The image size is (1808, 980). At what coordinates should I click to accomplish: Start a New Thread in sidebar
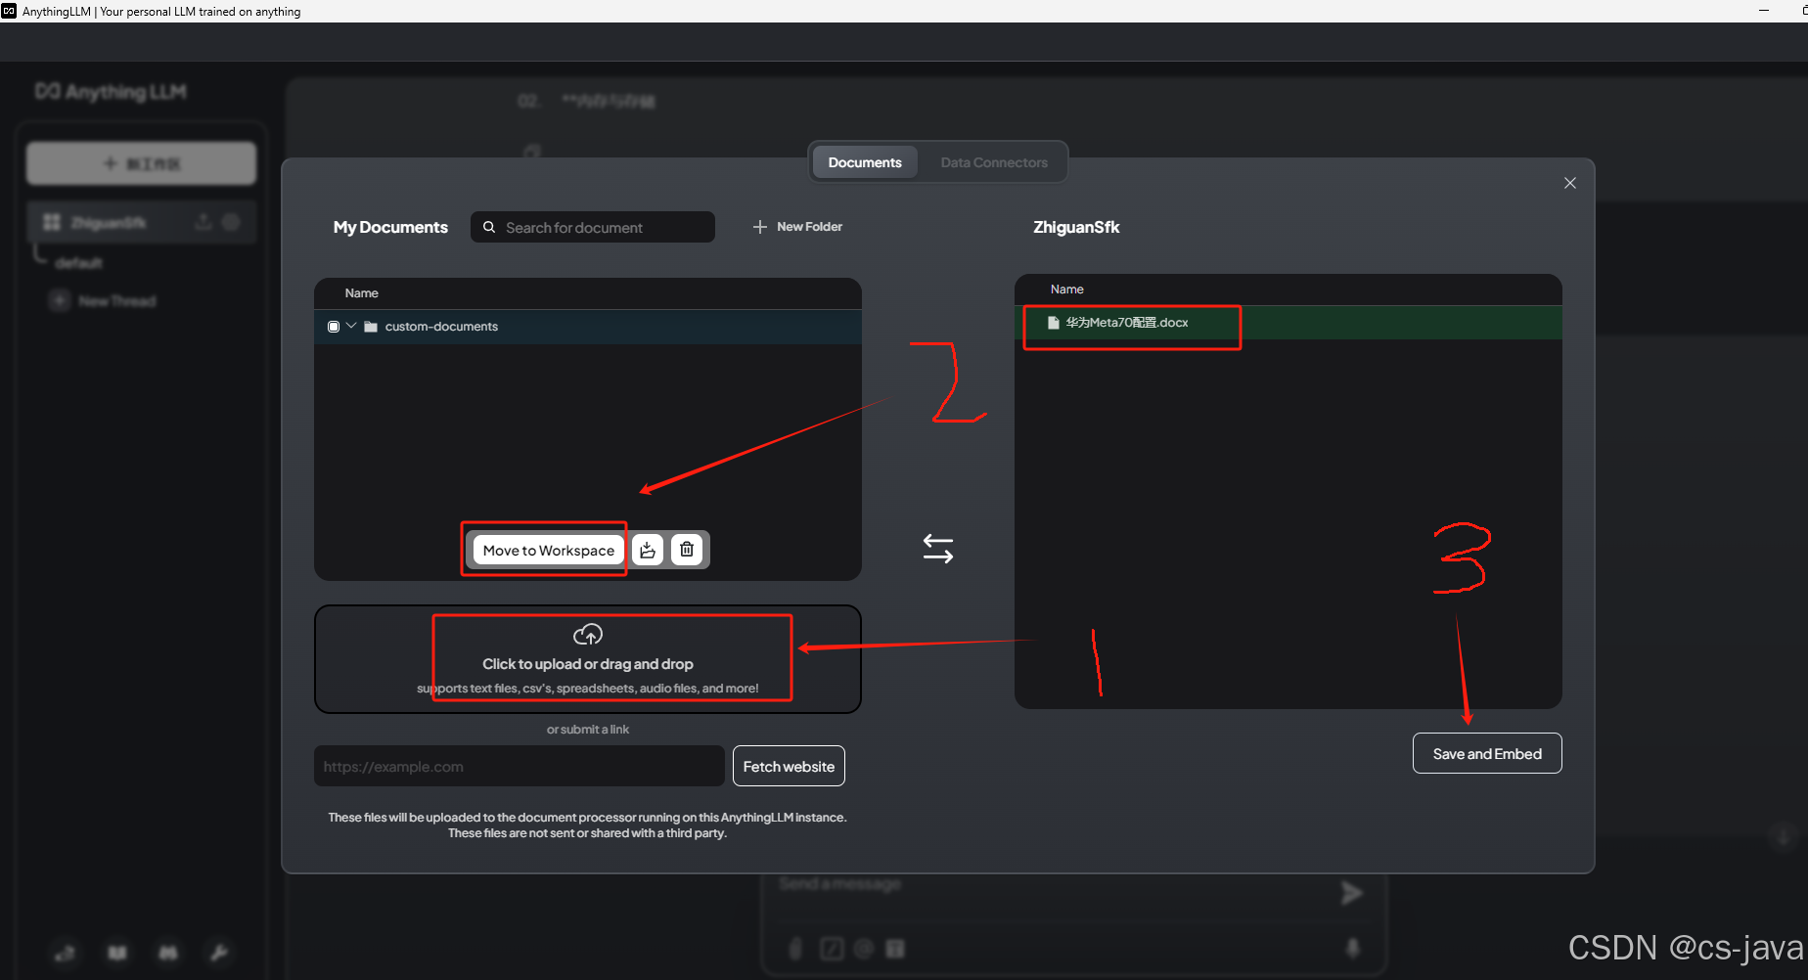coord(104,300)
